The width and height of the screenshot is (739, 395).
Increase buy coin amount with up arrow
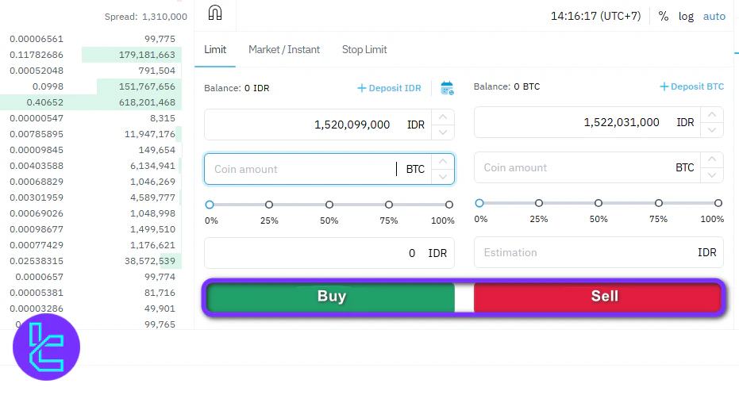(x=443, y=162)
